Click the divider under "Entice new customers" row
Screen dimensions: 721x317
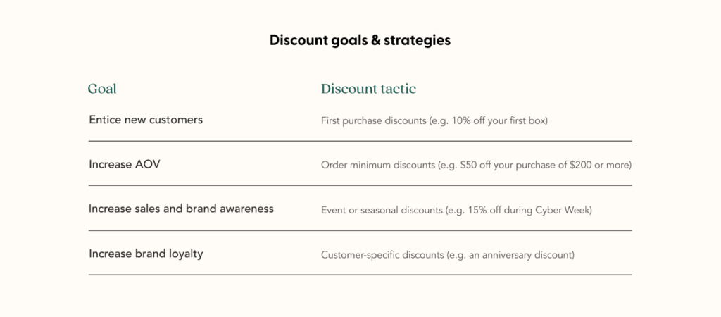[x=360, y=141]
